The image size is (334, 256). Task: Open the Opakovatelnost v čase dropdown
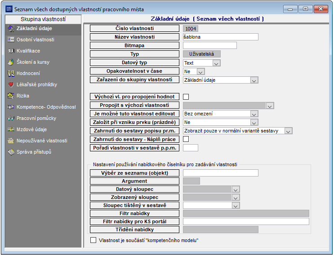coord(200,72)
